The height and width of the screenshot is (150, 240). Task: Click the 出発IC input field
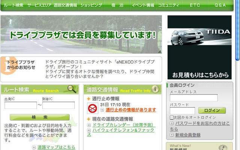[21, 105]
